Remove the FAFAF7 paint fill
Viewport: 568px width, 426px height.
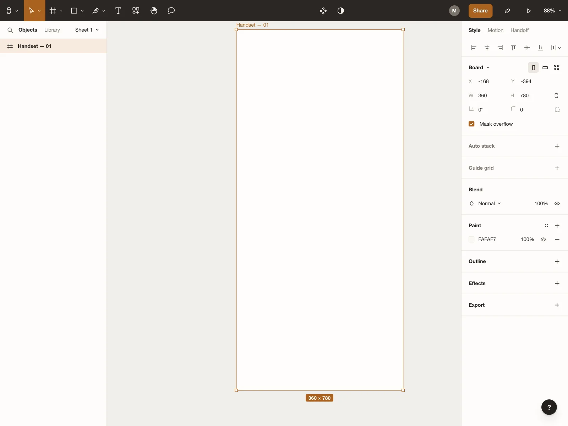click(x=557, y=239)
